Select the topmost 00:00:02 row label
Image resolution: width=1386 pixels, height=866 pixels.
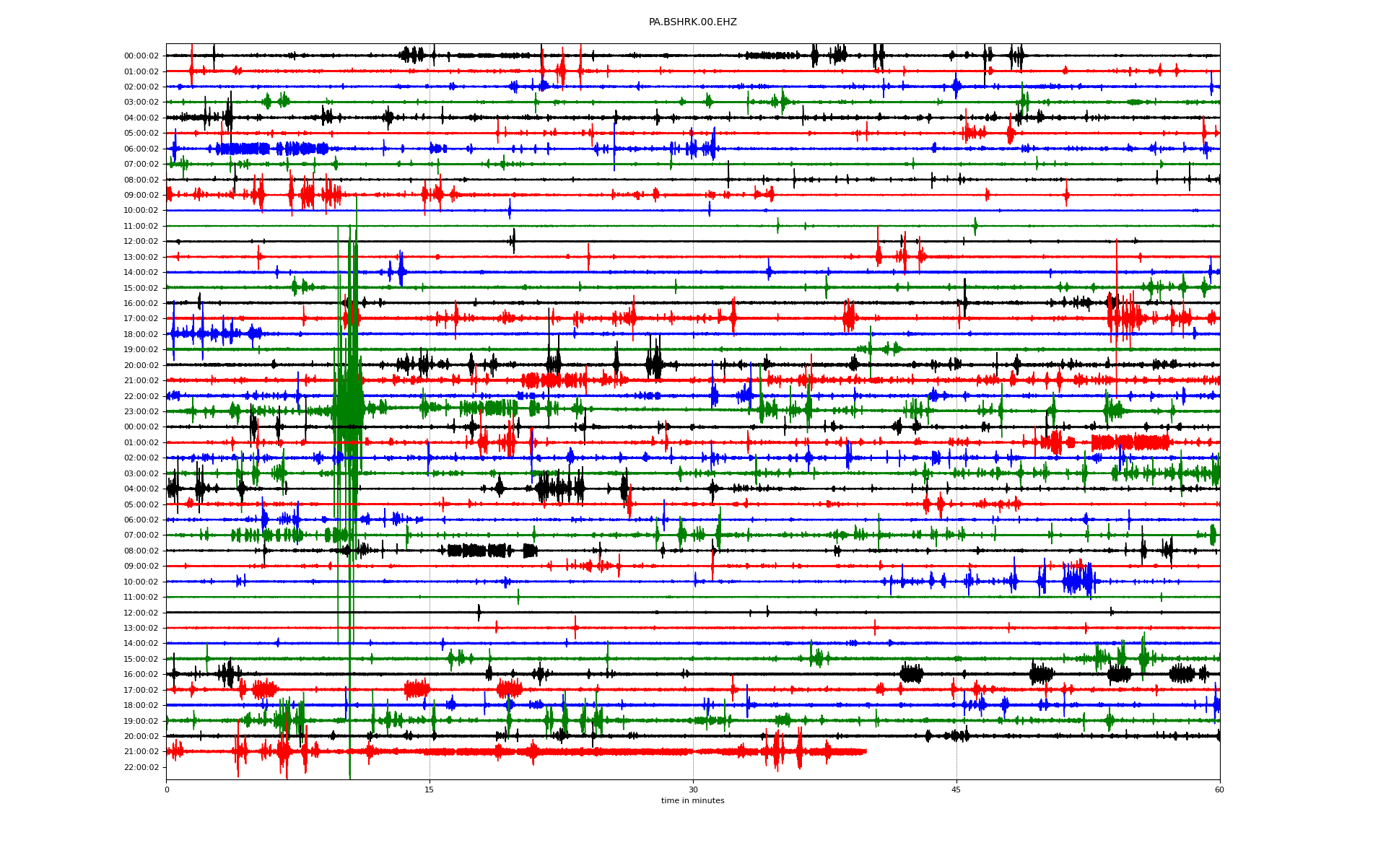(x=141, y=56)
